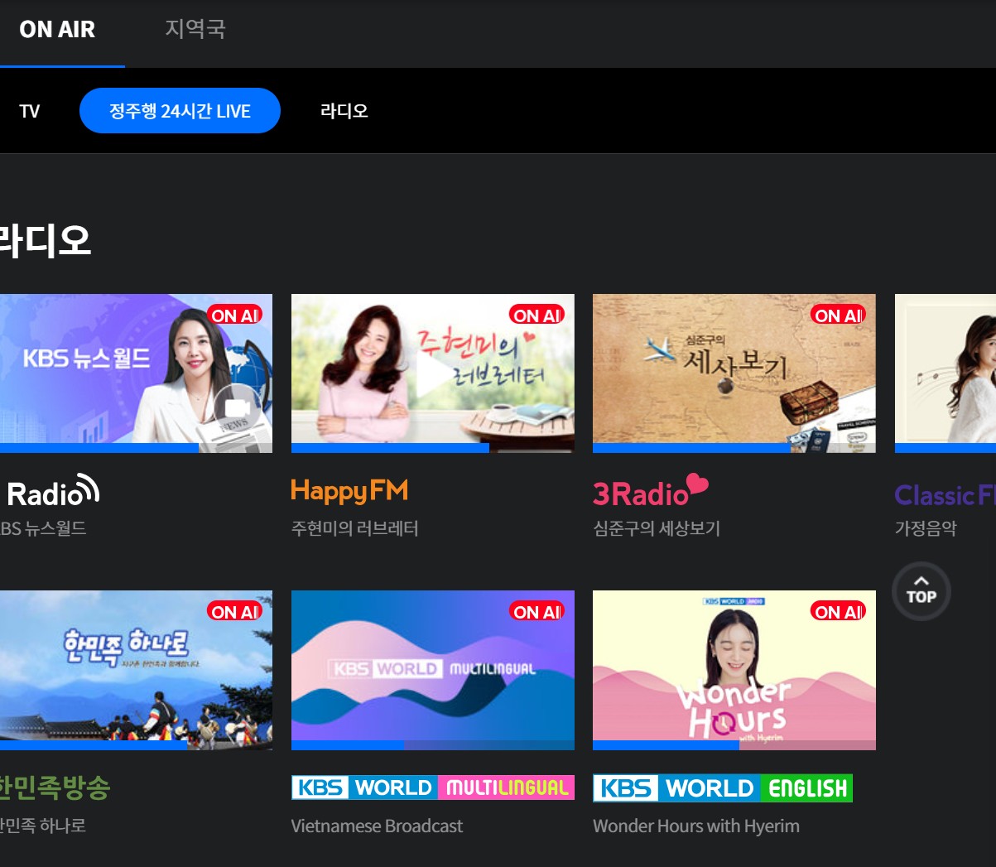996x867 pixels.
Task: Open the 가정음악 program title
Action: 926,528
